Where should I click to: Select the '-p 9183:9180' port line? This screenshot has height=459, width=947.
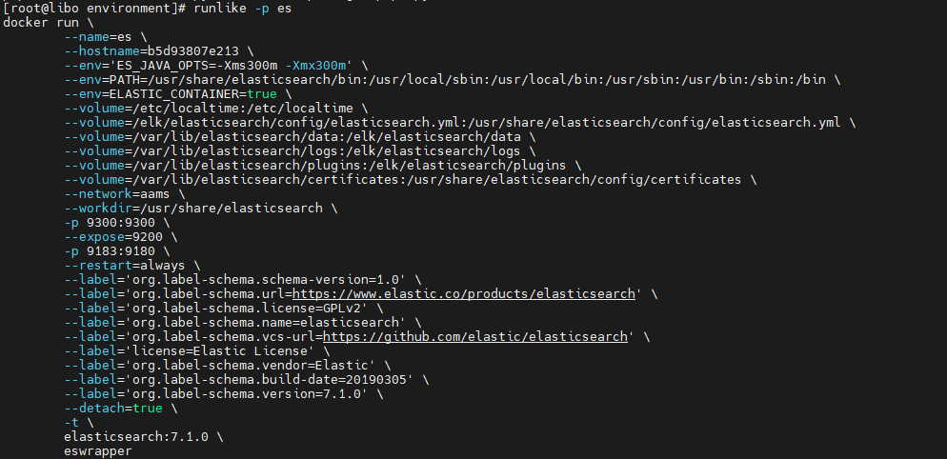coord(116,250)
